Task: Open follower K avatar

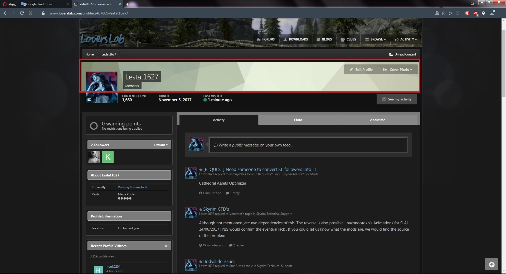Action: (x=108, y=157)
